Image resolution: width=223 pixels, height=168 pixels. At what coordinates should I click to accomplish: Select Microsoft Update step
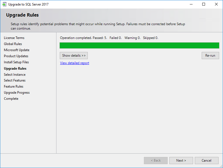click(x=17, y=50)
